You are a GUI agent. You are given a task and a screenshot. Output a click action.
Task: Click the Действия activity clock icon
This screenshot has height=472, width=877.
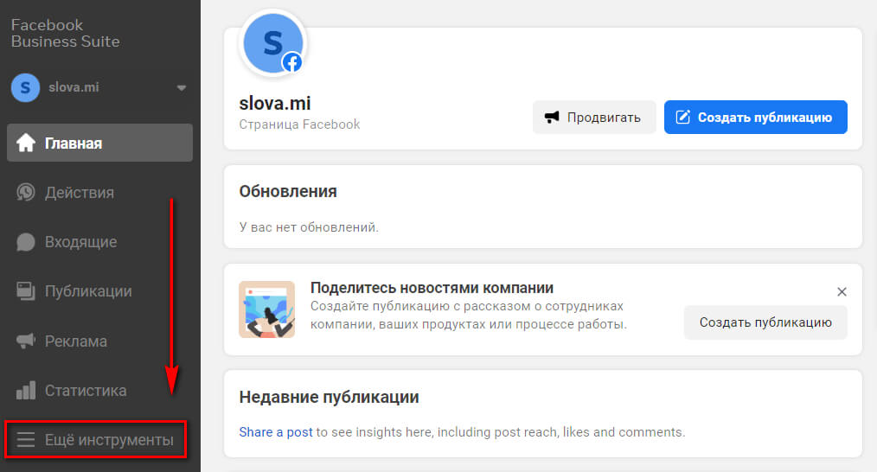click(x=26, y=193)
